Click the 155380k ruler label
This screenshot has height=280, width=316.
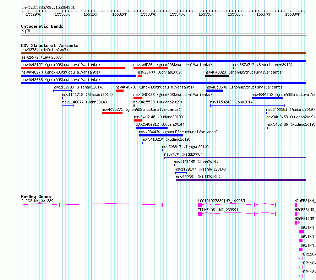coord(293,14)
